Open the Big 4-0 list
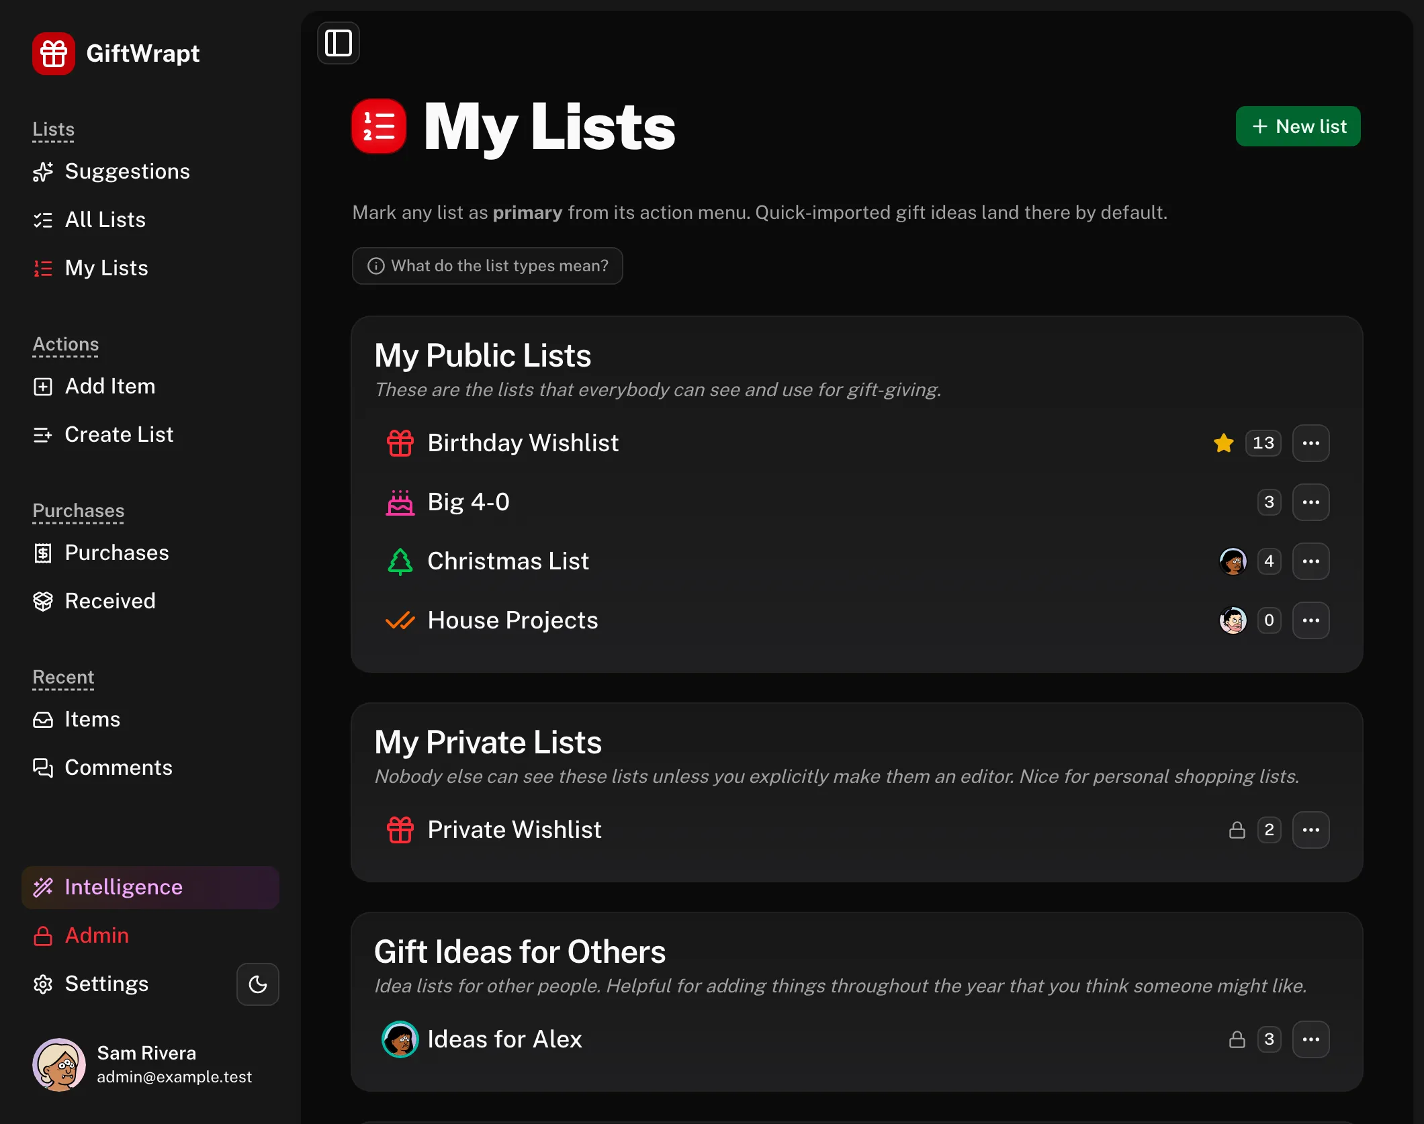This screenshot has width=1424, height=1124. click(469, 502)
